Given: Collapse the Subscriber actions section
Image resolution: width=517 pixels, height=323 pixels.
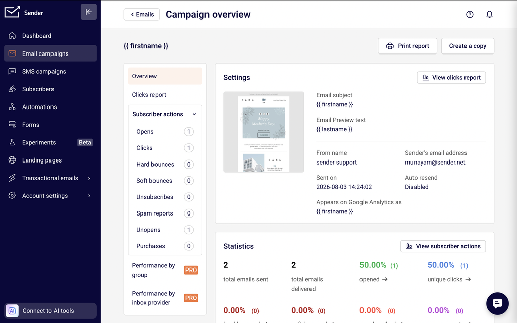Looking at the screenshot, I should 194,114.
